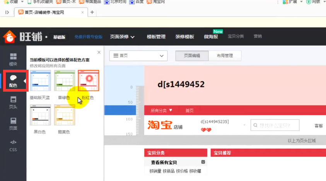Close the 首页-店铺装修-淘宝网 browser tab

[x=82, y=12]
